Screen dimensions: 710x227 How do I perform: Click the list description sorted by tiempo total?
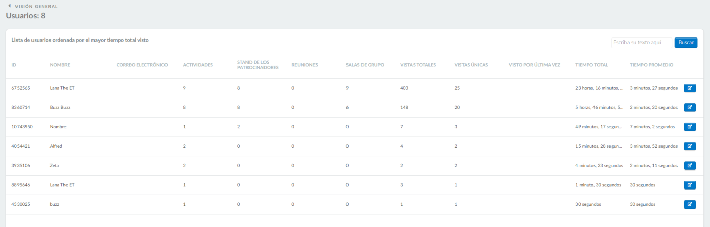[80, 40]
